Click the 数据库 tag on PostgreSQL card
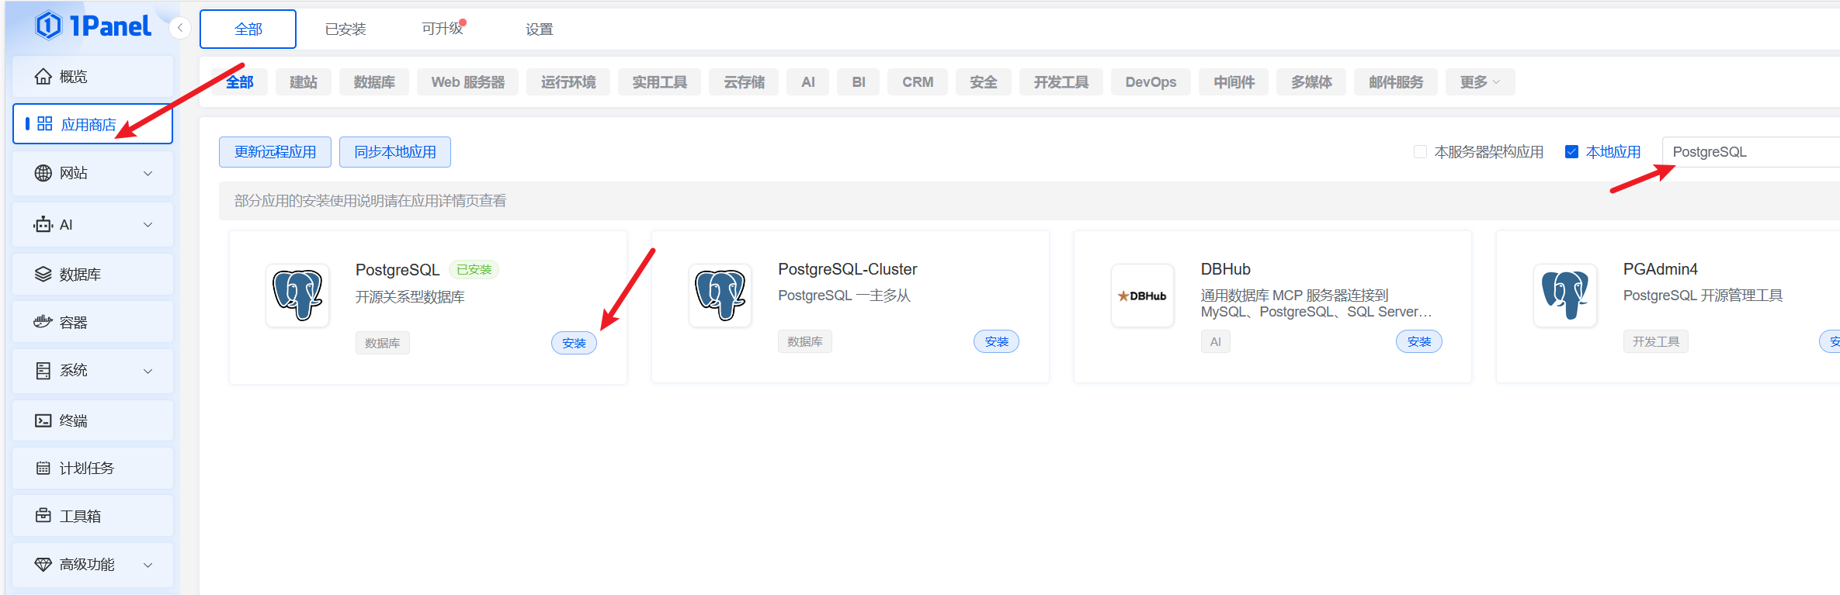 [382, 343]
